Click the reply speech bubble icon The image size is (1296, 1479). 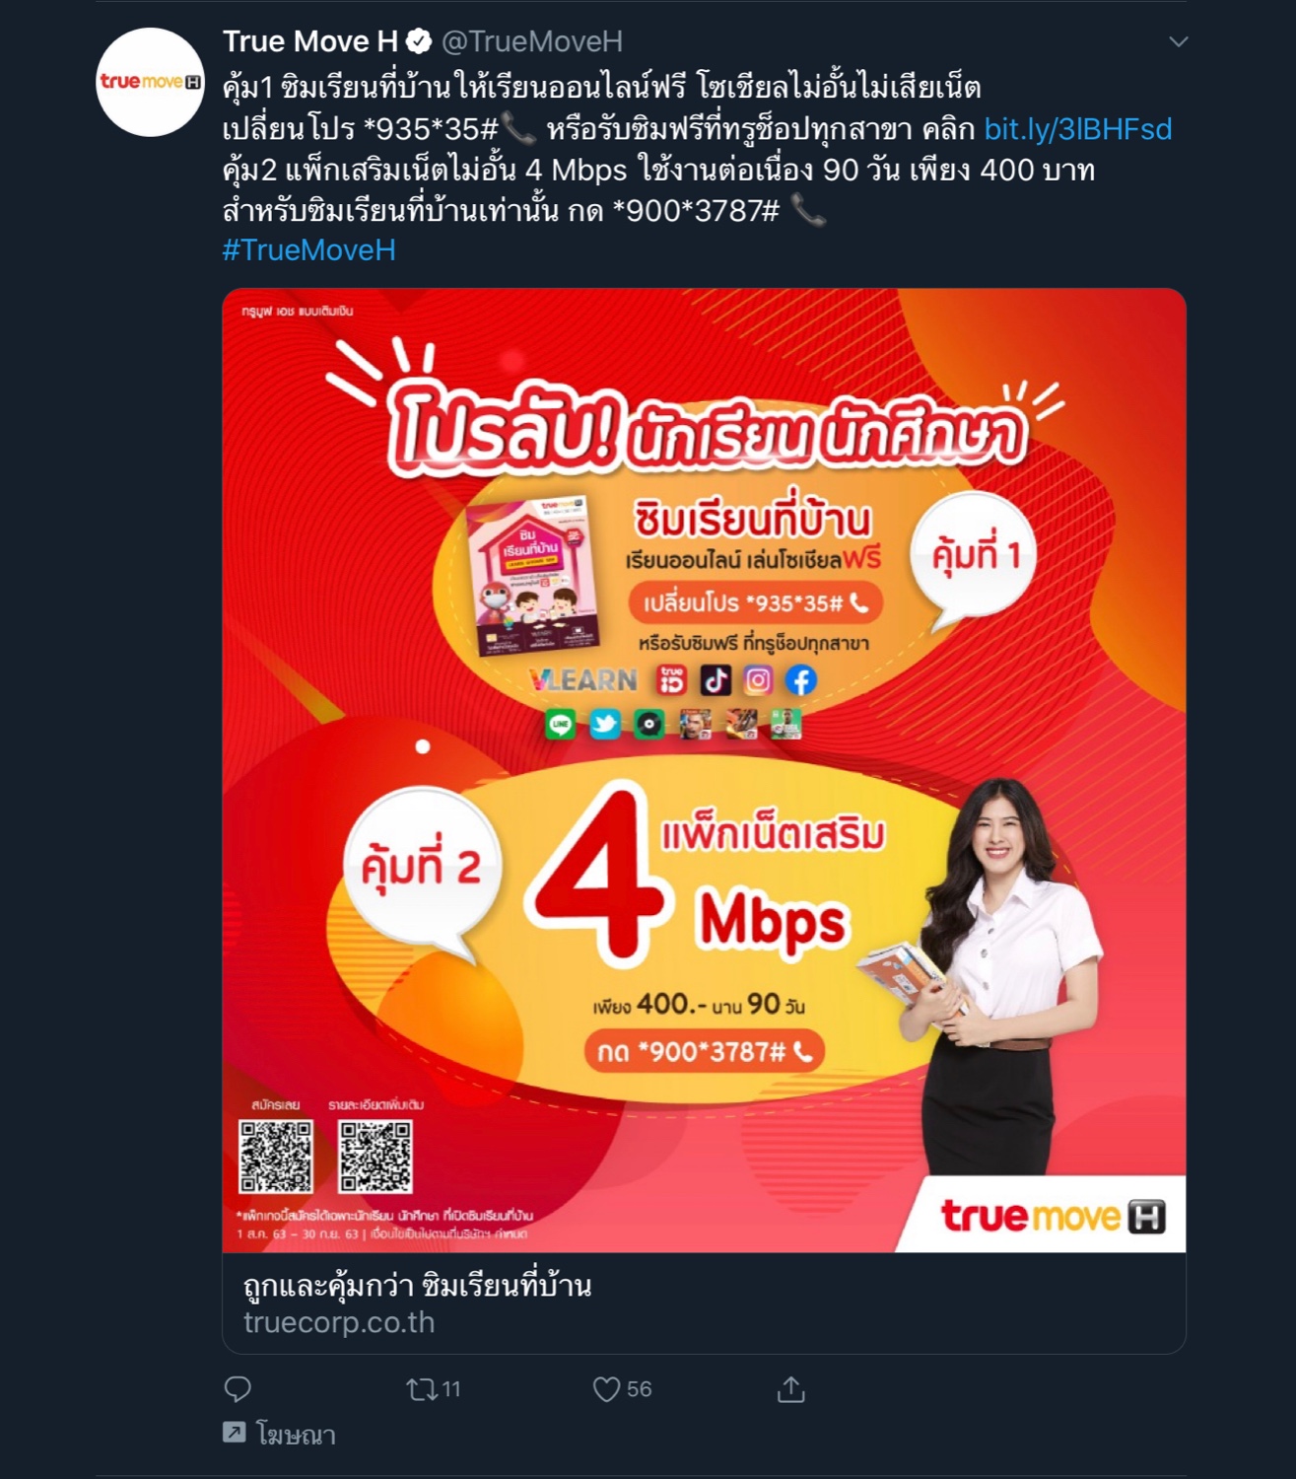[x=238, y=1389]
